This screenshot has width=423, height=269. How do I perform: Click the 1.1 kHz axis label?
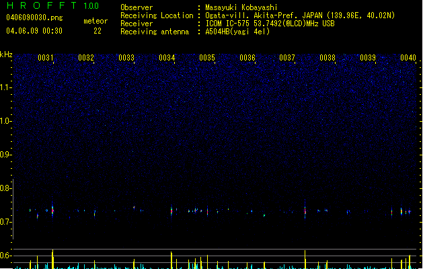6,87
